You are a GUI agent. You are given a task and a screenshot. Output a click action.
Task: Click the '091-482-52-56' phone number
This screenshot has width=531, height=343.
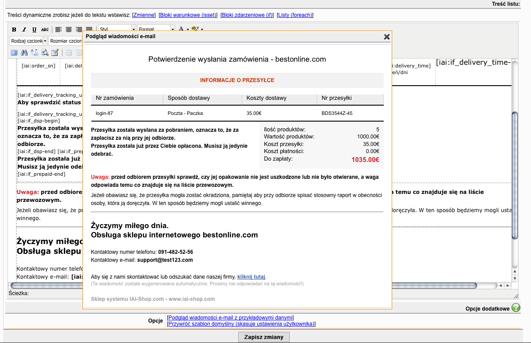pyautogui.click(x=175, y=252)
